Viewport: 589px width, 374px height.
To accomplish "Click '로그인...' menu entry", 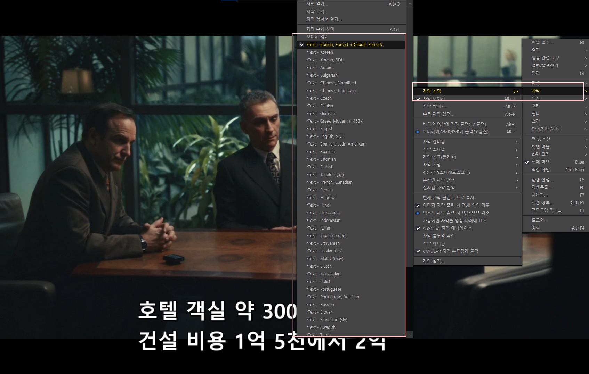I will tap(555, 220).
